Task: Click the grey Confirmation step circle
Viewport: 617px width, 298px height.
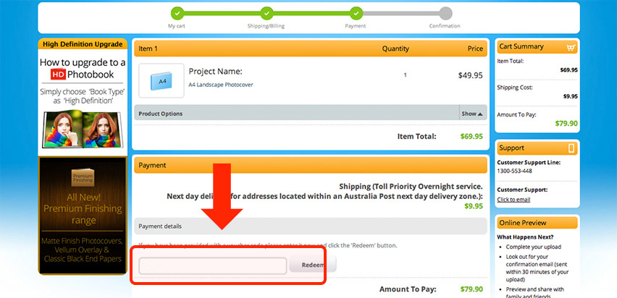Action: (x=445, y=13)
